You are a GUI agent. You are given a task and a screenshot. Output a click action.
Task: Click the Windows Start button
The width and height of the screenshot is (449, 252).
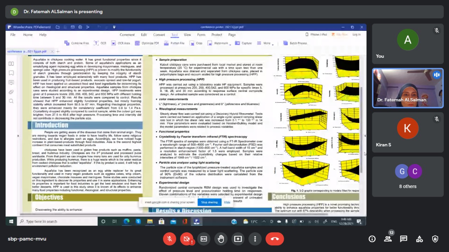click(11, 222)
